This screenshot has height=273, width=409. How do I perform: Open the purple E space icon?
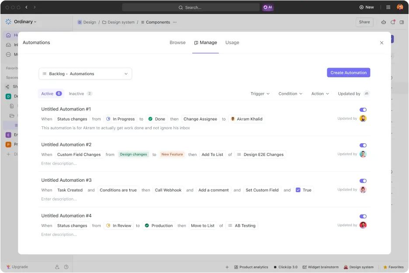8,135
